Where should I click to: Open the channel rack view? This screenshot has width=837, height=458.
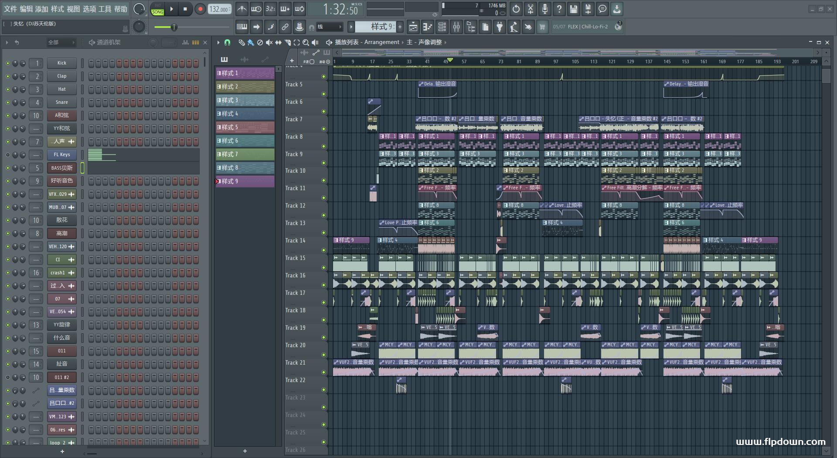tap(442, 27)
